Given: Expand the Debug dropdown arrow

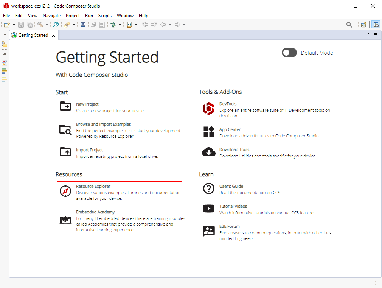Looking at the screenshot, I should point(120,25).
